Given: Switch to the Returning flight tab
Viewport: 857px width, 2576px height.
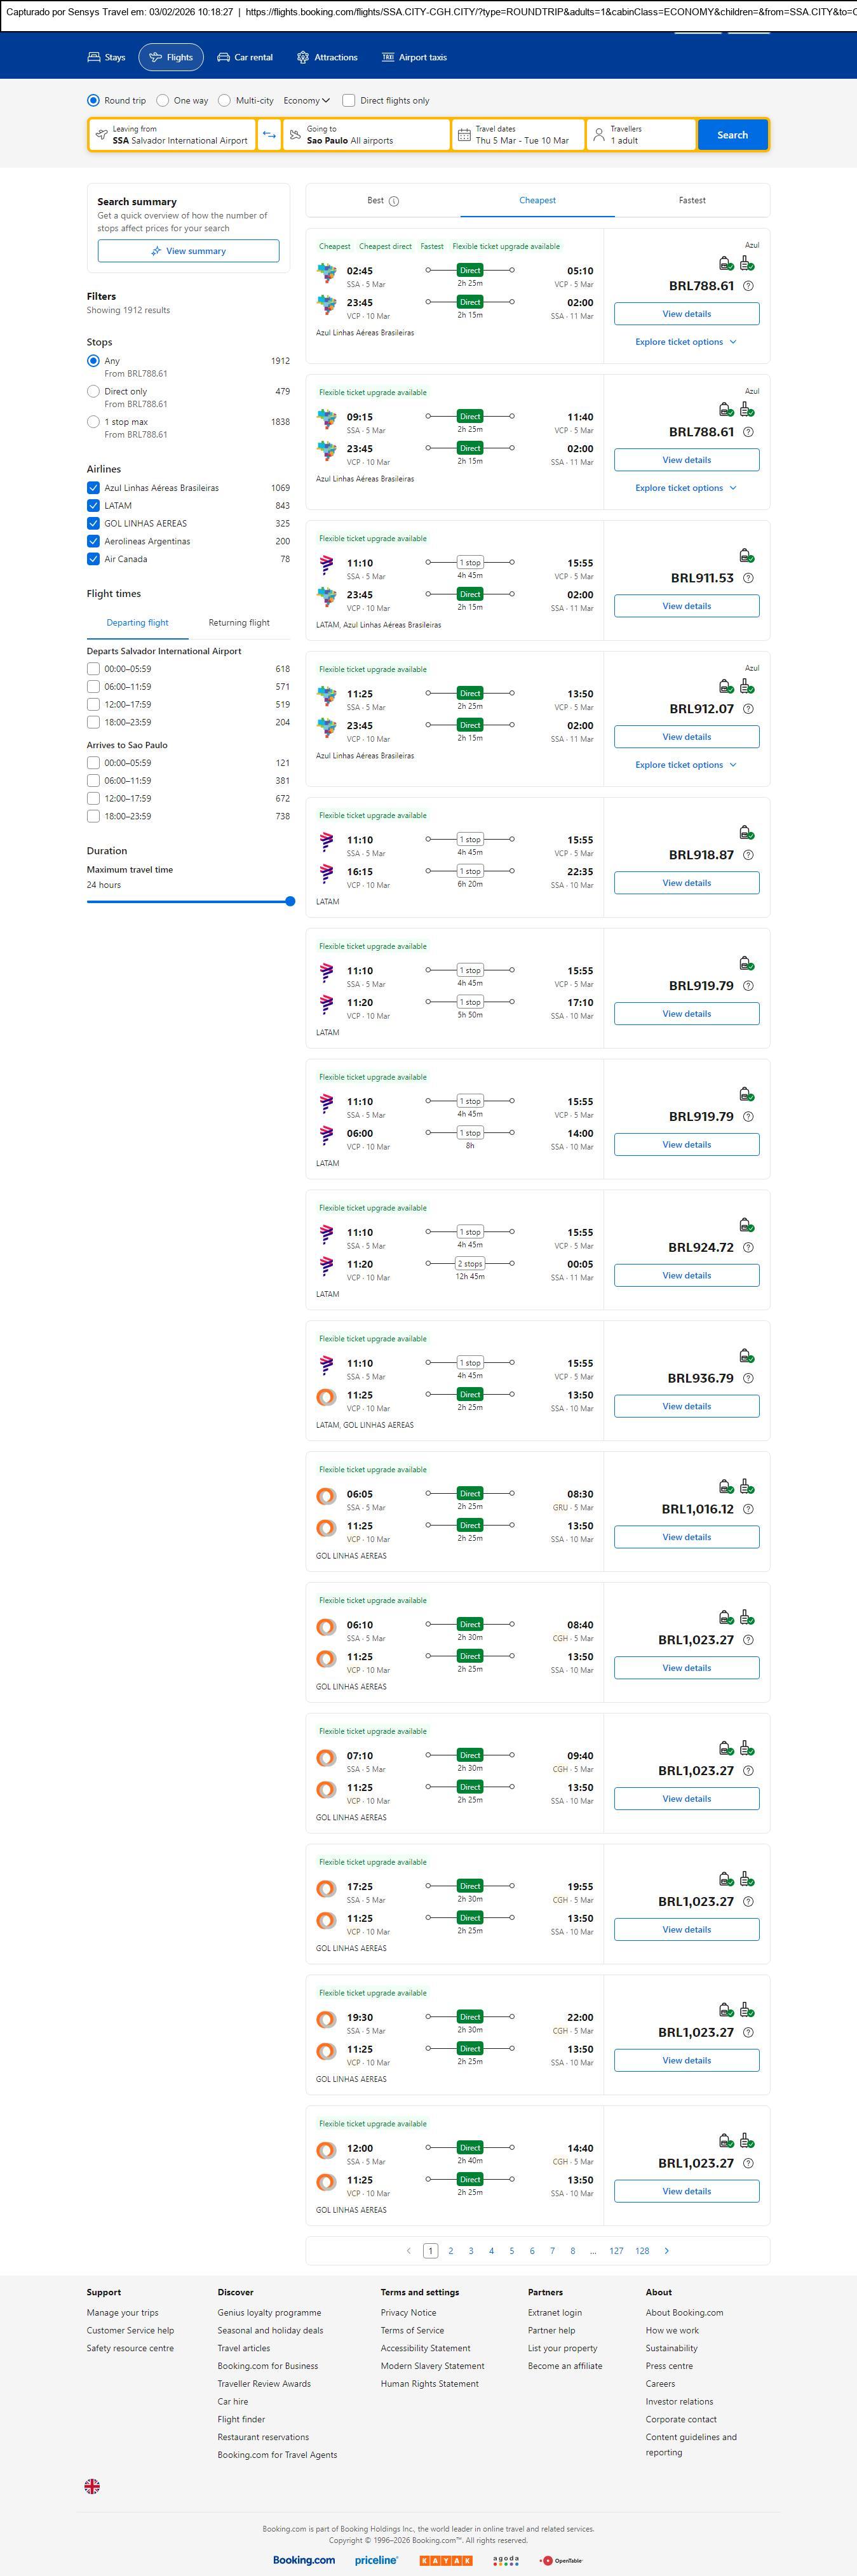Looking at the screenshot, I should pyautogui.click(x=238, y=623).
